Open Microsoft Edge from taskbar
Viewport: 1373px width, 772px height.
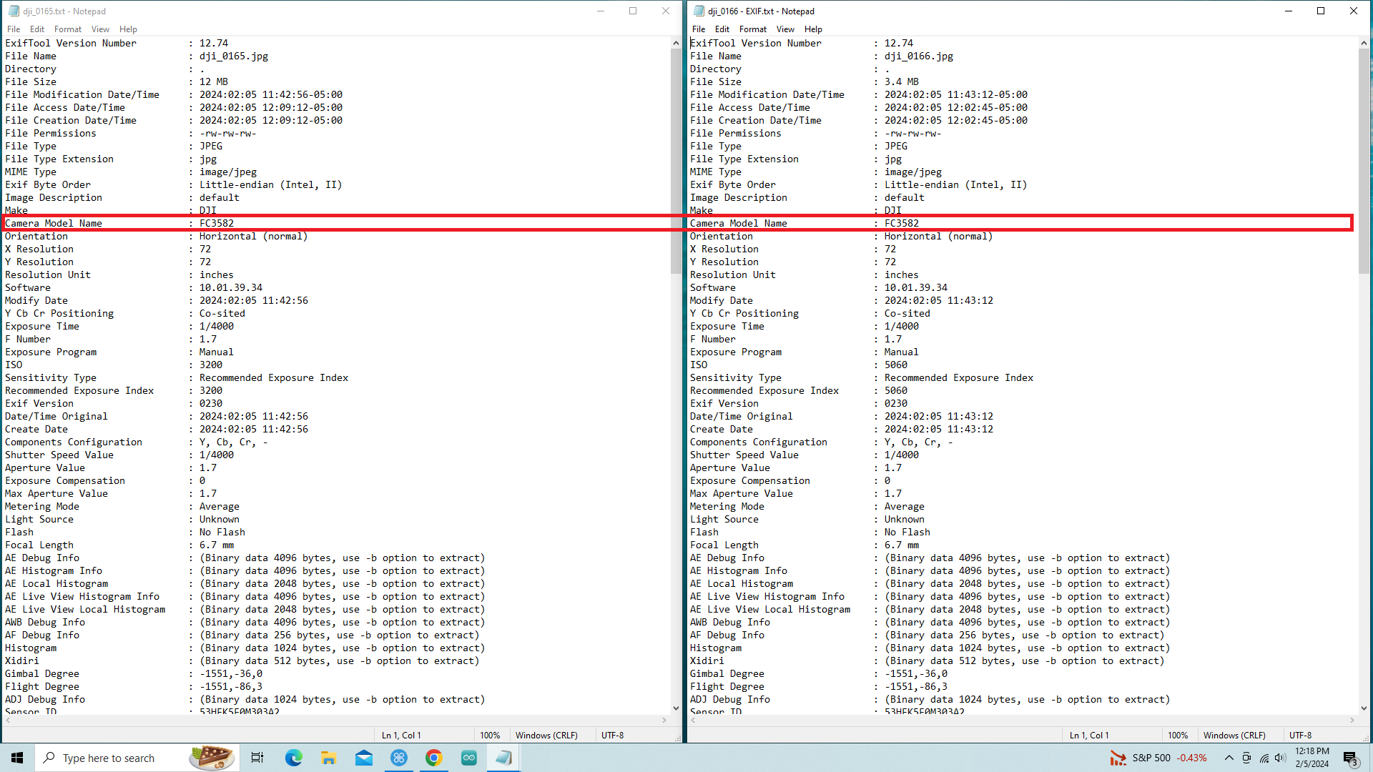tap(293, 758)
